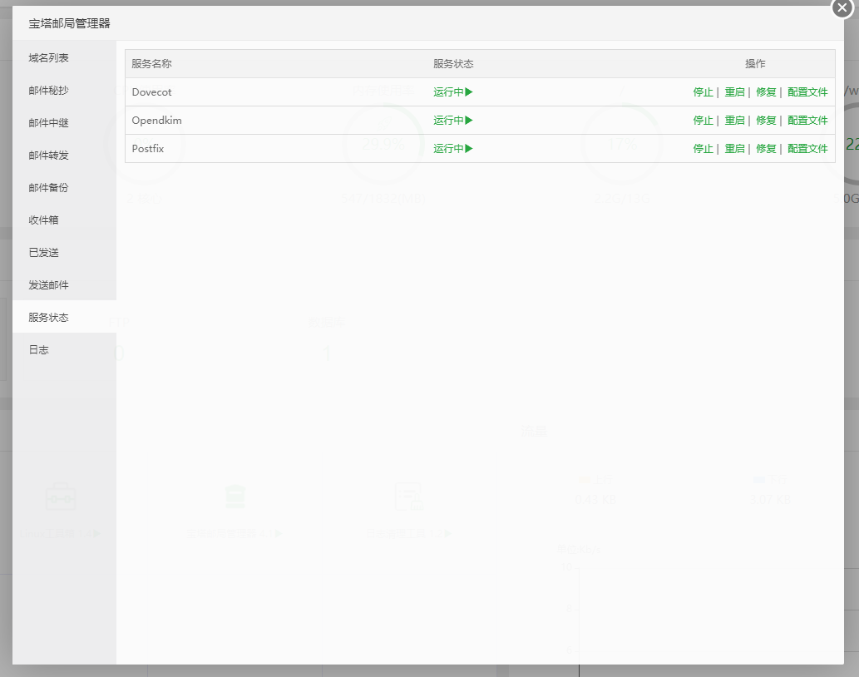Click the 操作 column header

tap(755, 64)
